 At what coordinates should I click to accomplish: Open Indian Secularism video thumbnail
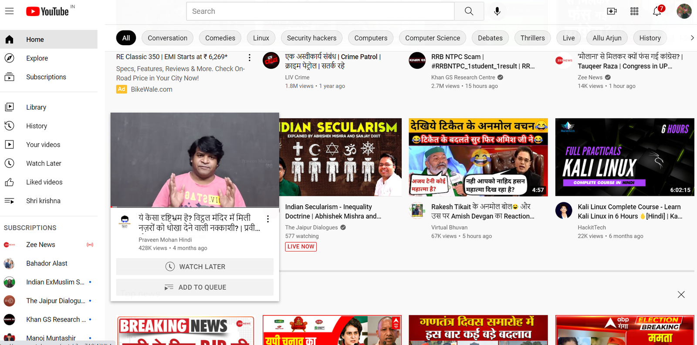[340, 157]
